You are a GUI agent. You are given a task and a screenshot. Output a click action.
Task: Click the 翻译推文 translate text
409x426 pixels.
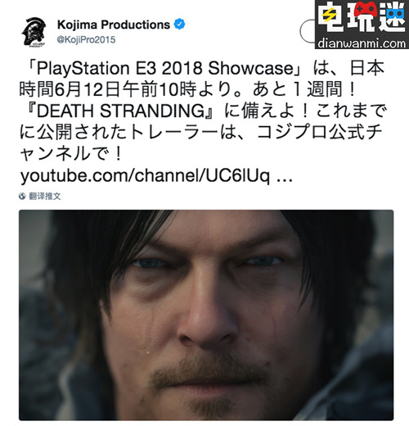point(45,196)
